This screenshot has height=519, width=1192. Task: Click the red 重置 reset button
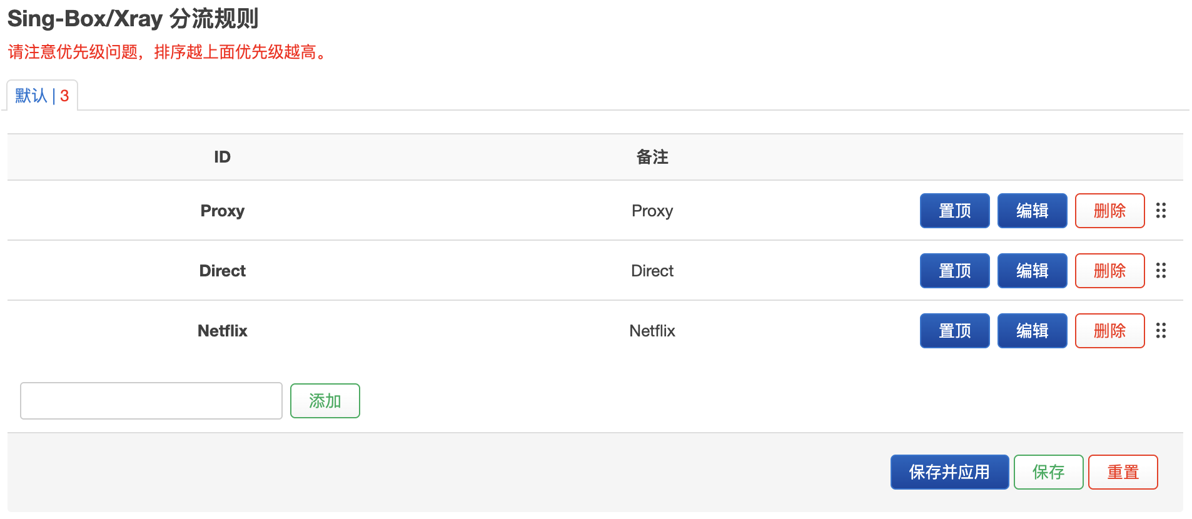tap(1123, 472)
